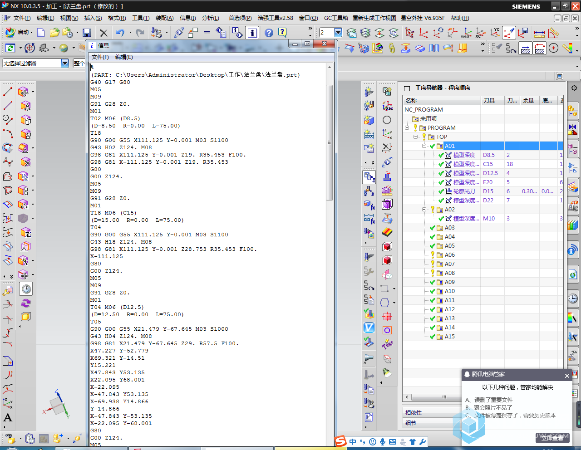Screen dimensions: 581x450
Task: Collapse the A01 program group
Action: (x=424, y=146)
